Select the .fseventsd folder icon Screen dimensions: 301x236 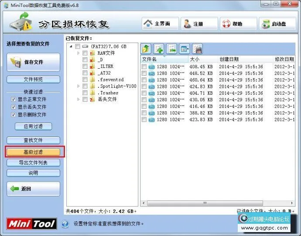pyautogui.click(x=92, y=80)
